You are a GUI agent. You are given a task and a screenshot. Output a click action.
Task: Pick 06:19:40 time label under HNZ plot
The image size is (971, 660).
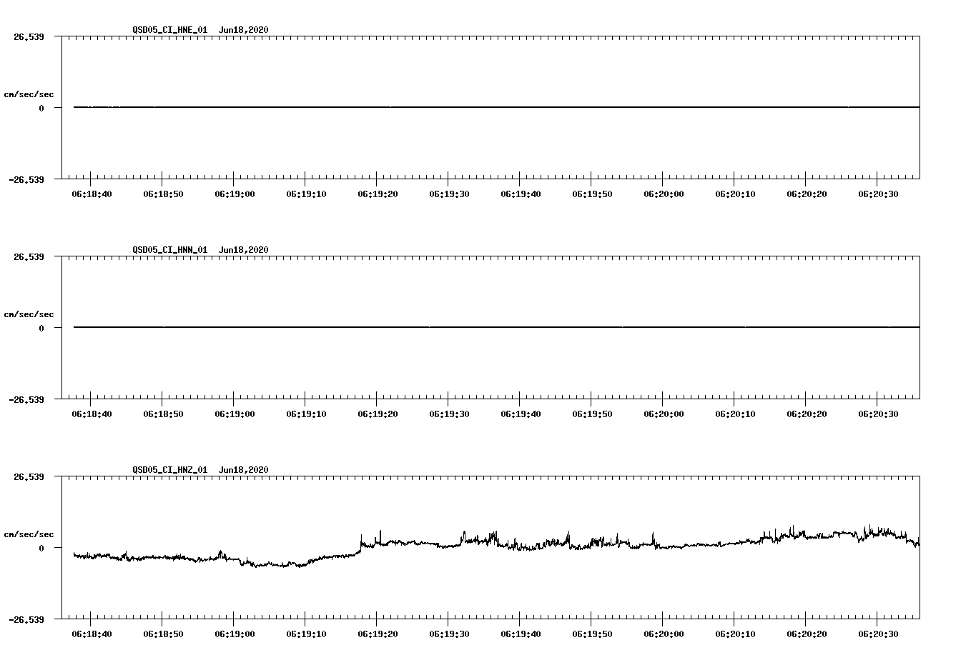pos(521,634)
